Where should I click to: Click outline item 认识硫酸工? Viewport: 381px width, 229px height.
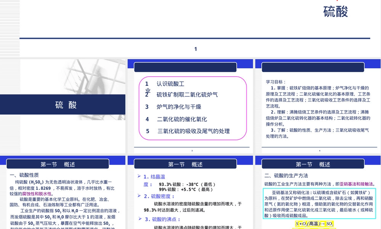point(171,84)
